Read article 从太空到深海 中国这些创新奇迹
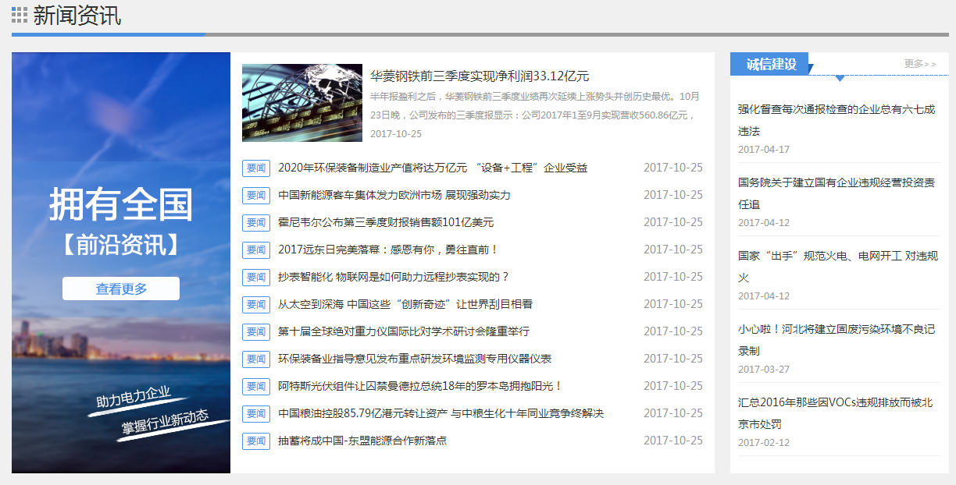 tap(405, 304)
